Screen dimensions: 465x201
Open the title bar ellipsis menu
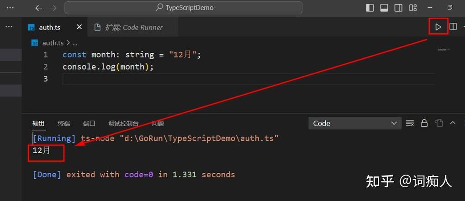(10, 8)
